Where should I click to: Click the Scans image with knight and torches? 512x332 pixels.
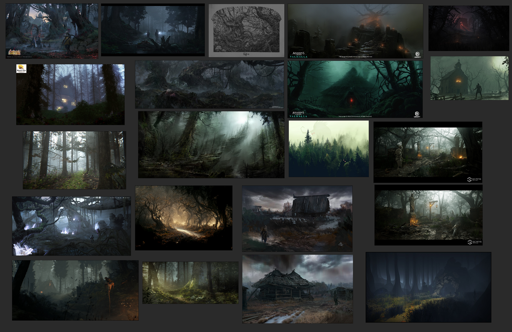click(x=428, y=152)
